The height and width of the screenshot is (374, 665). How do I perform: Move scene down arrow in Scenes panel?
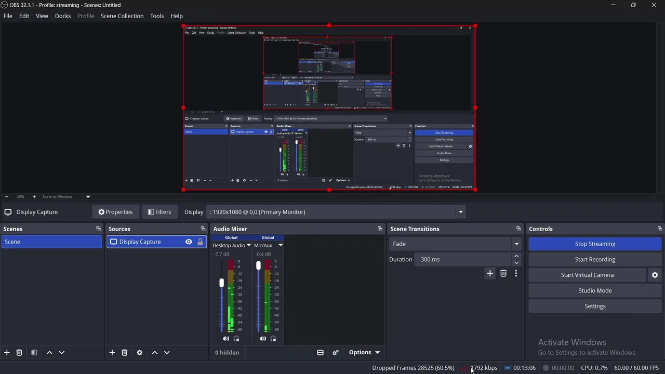click(x=62, y=353)
